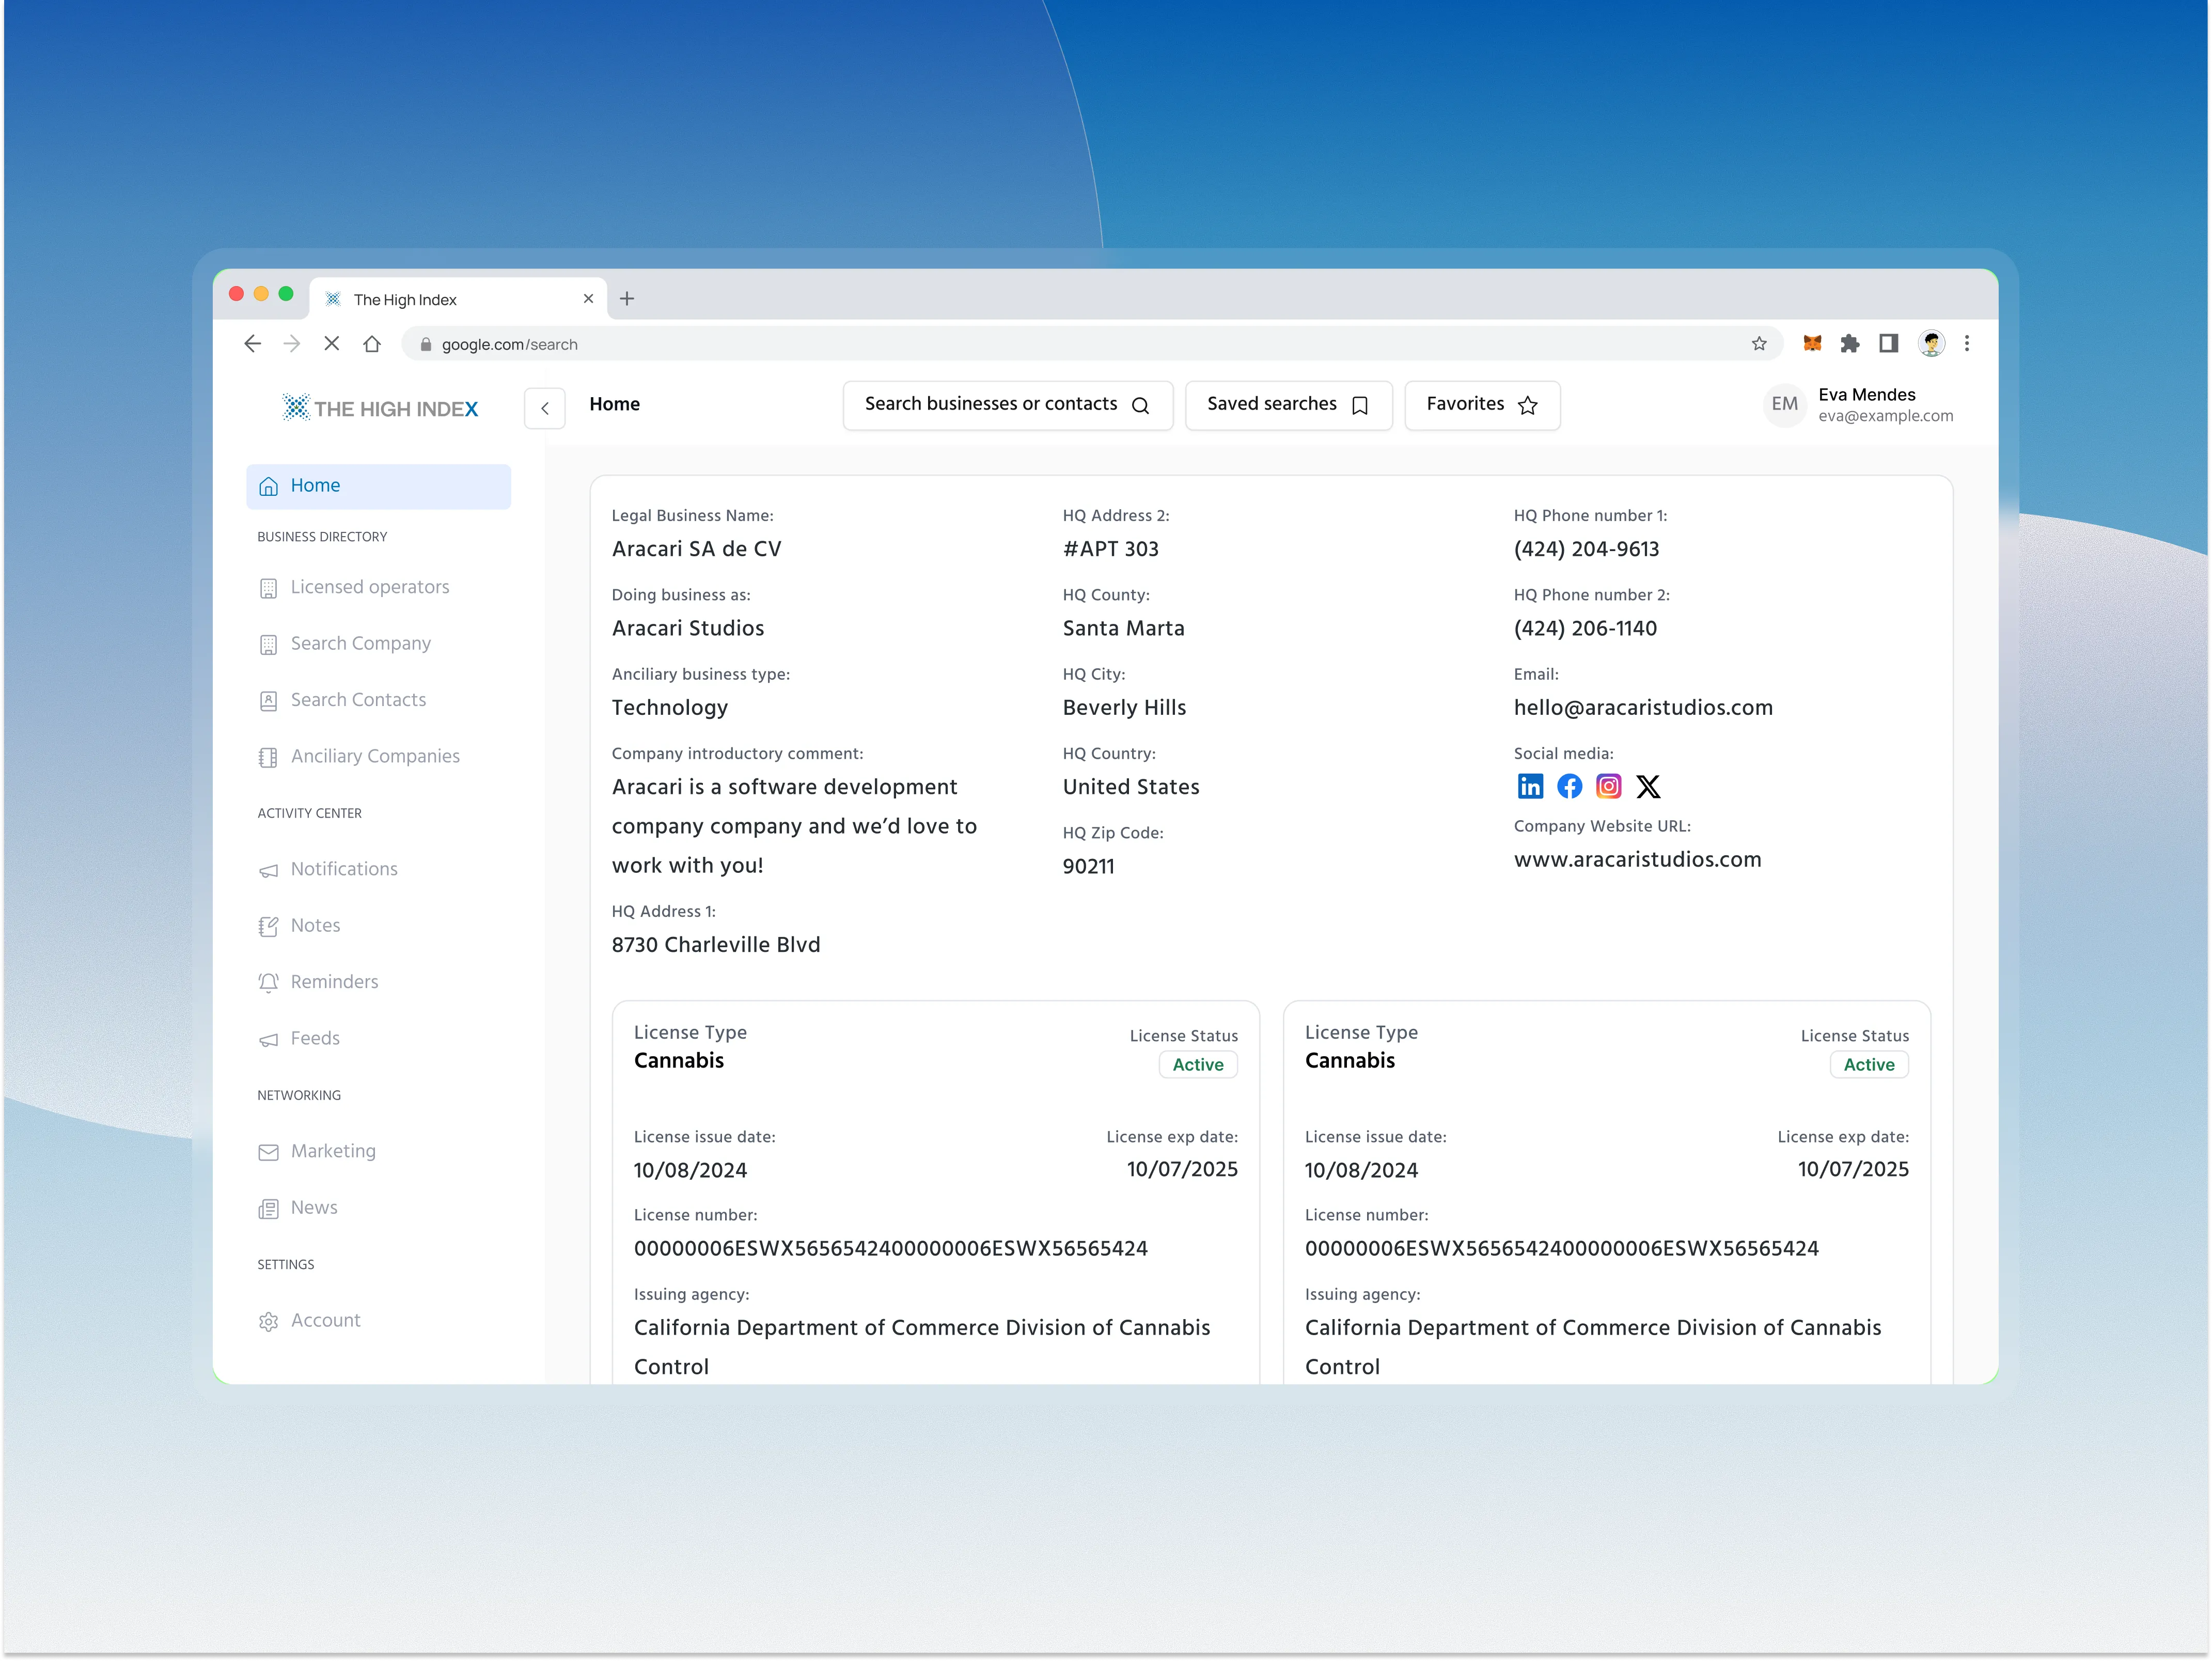Stop page loading with X button
Screen dimensions: 2212x1661
pos(332,344)
